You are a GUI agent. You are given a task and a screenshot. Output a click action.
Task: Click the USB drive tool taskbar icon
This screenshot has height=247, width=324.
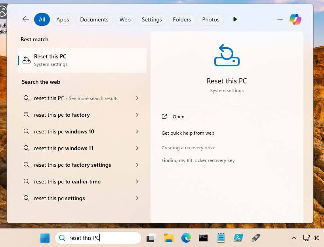click(256, 238)
